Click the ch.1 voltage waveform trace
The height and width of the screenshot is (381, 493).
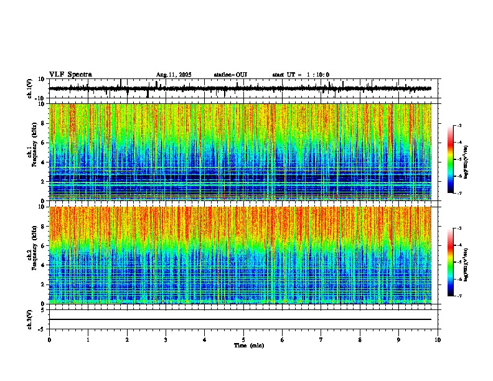pyautogui.click(x=240, y=88)
